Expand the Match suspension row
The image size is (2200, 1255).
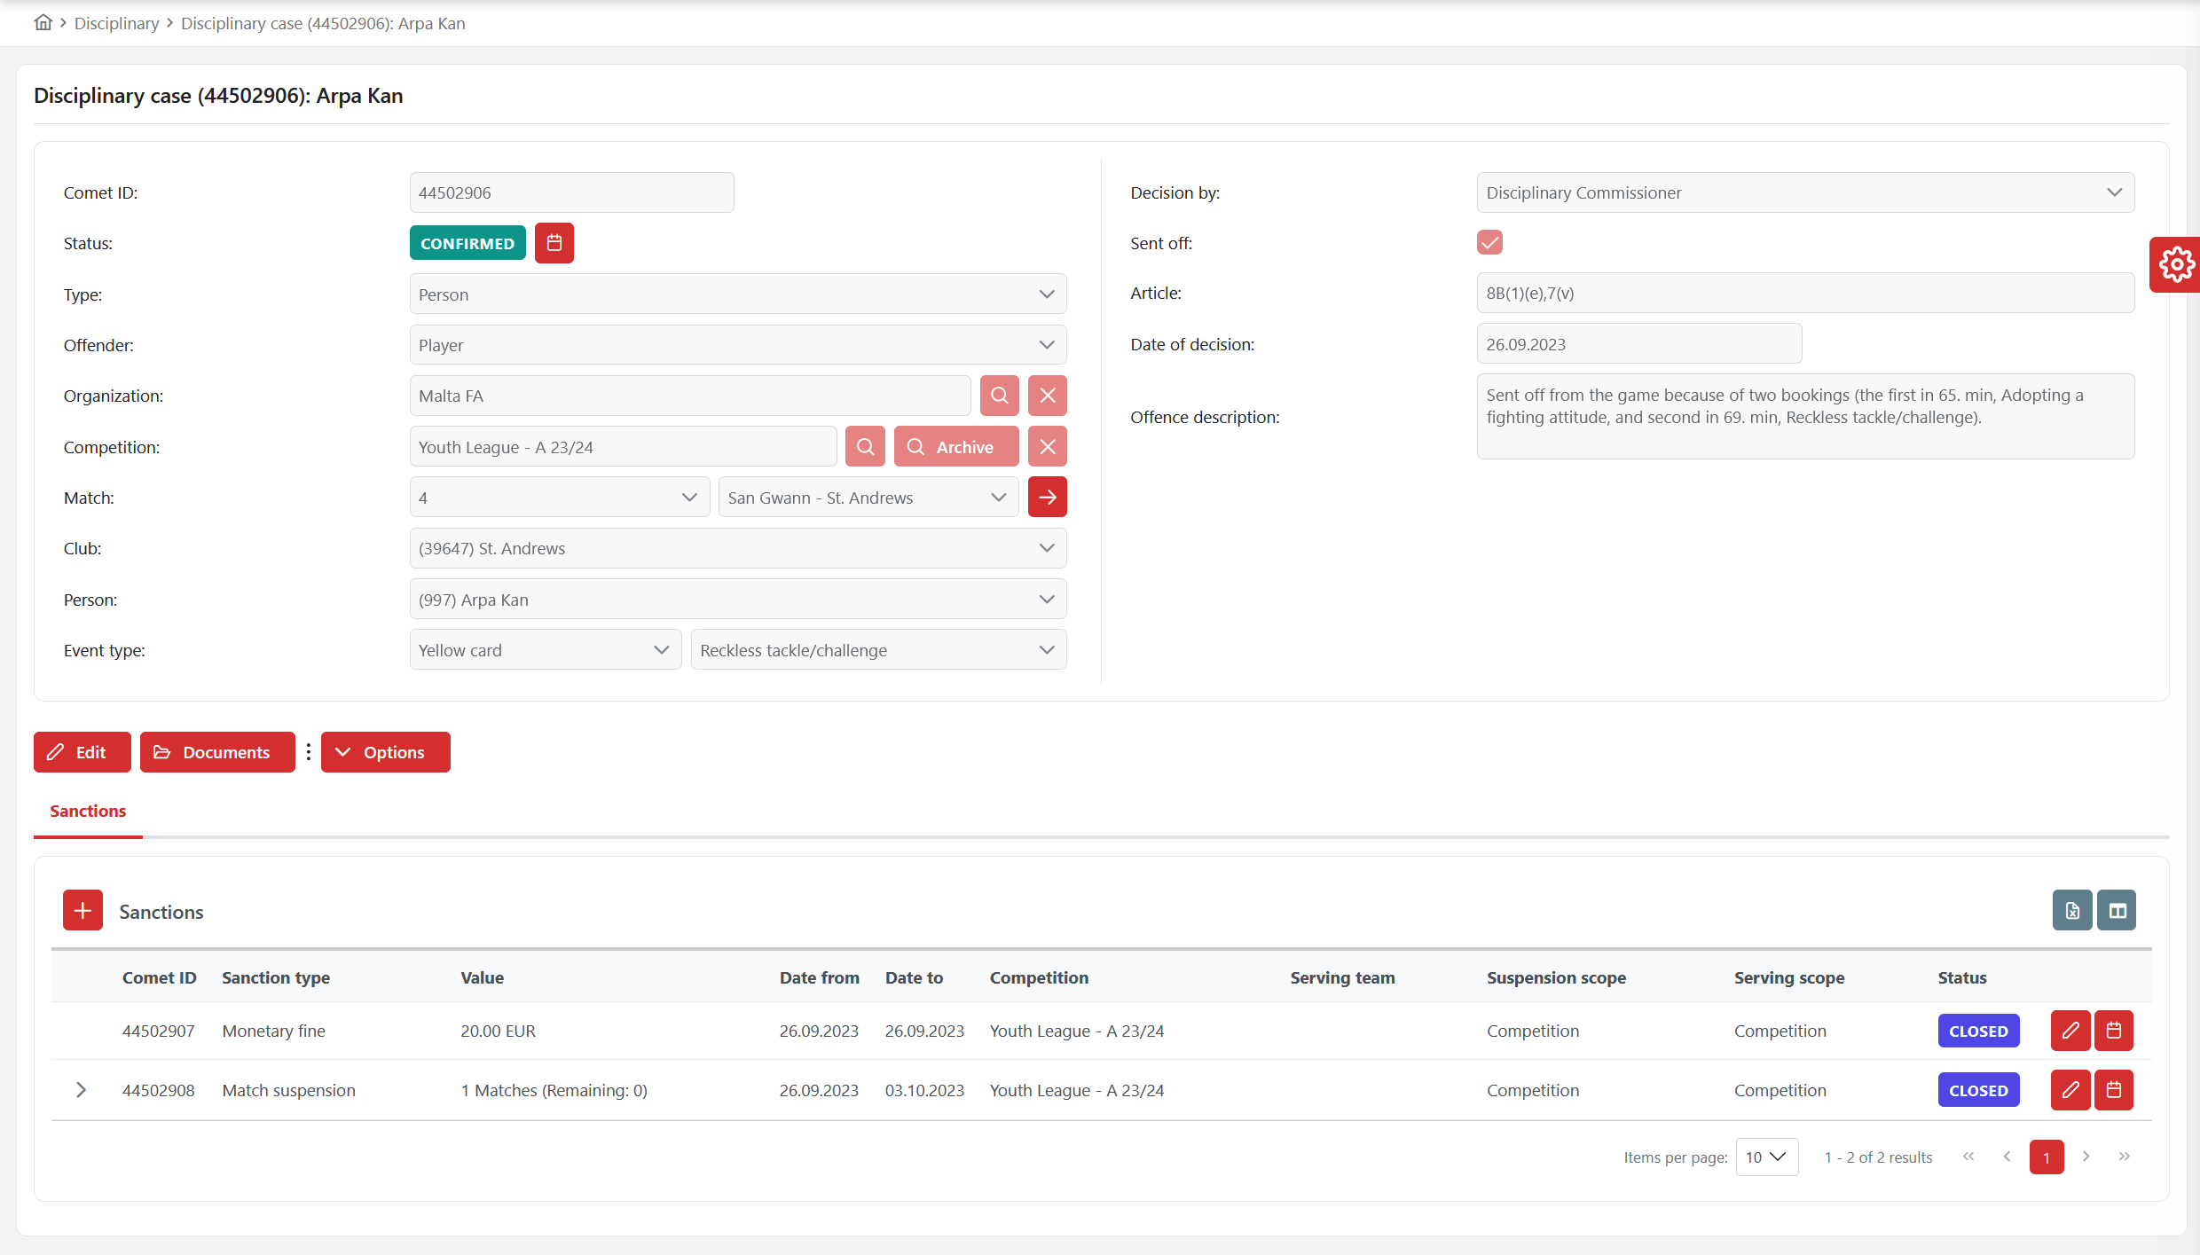tap(81, 1090)
